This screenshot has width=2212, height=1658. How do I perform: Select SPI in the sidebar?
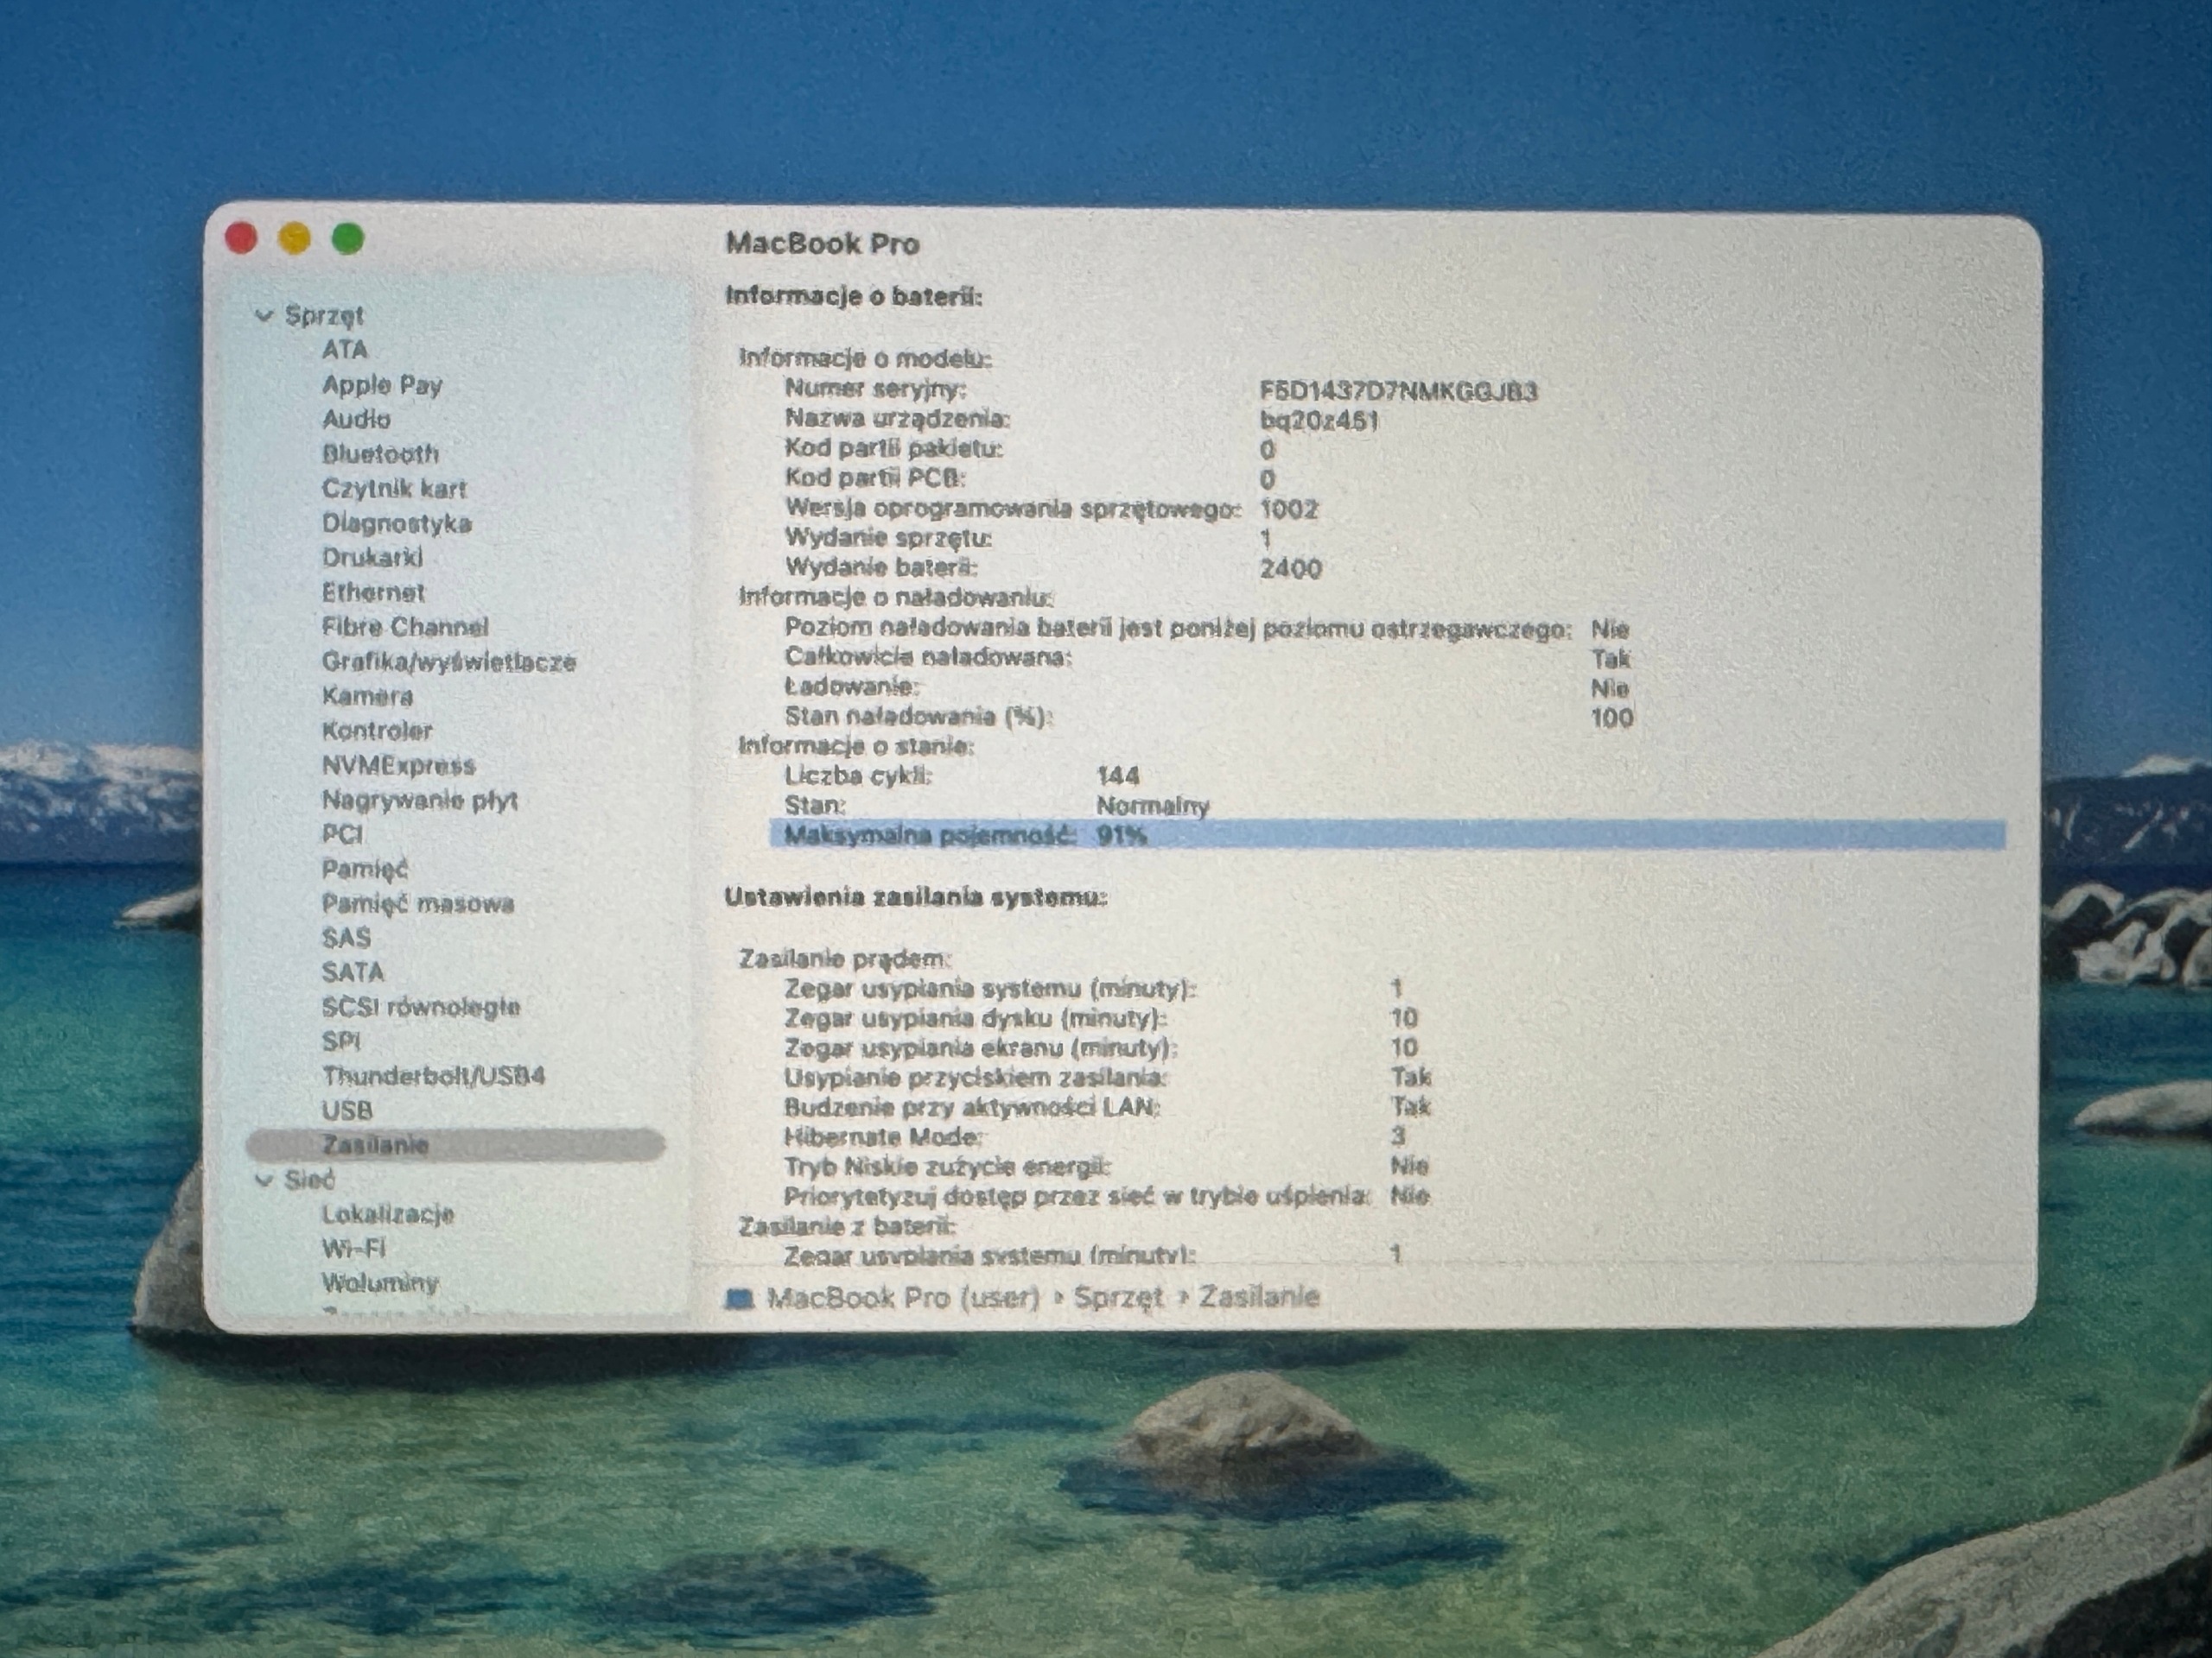click(x=340, y=1041)
